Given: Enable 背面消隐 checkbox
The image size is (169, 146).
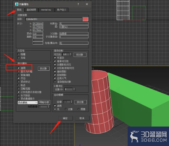Looking at the screenshot, I should [x=18, y=75].
